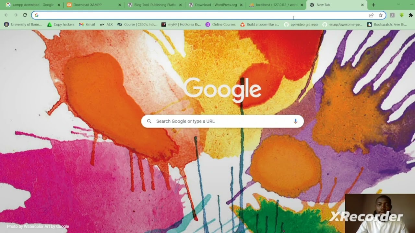Close the xampp download Google tab
415x233 pixels.
tap(59, 5)
